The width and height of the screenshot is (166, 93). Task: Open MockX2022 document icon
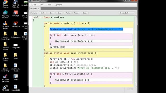point(16,88)
